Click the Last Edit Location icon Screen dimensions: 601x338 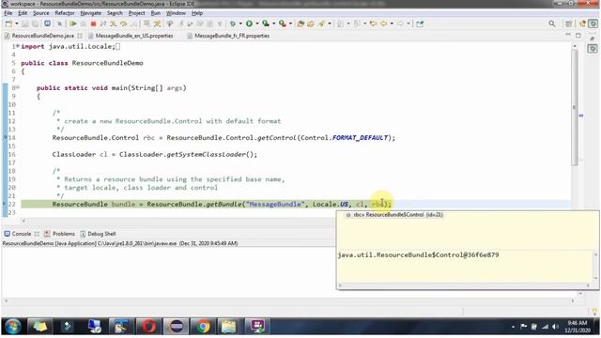pos(374,23)
